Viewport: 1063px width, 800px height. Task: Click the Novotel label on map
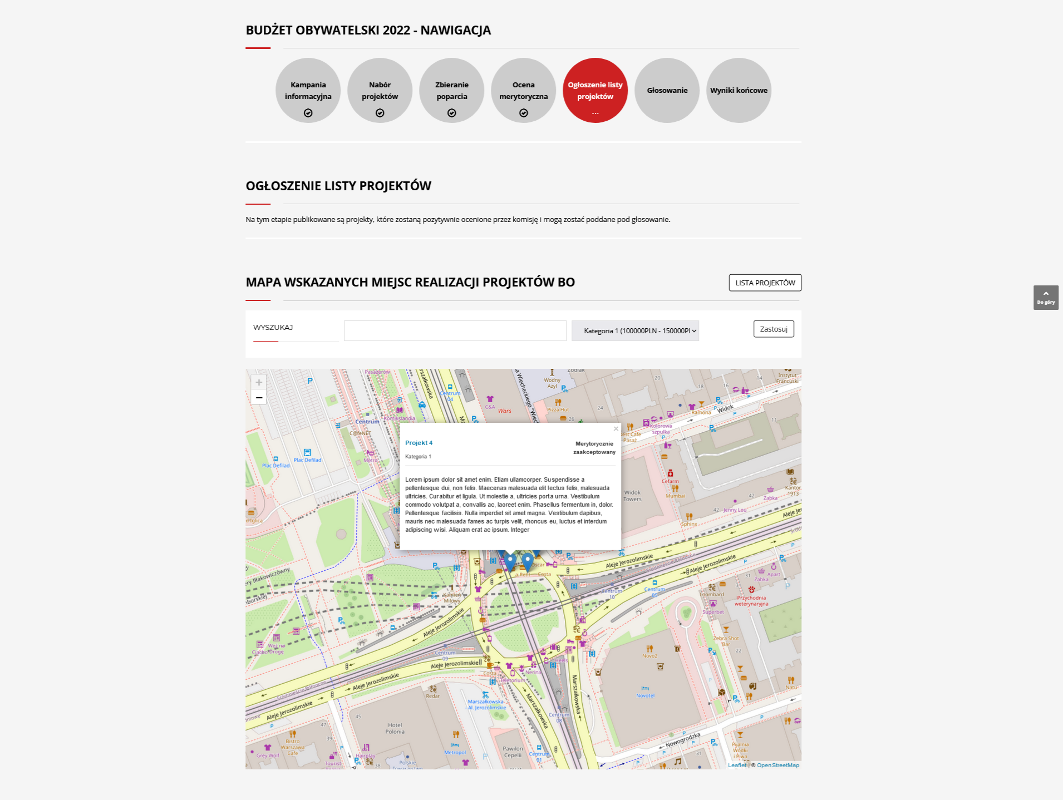point(645,695)
